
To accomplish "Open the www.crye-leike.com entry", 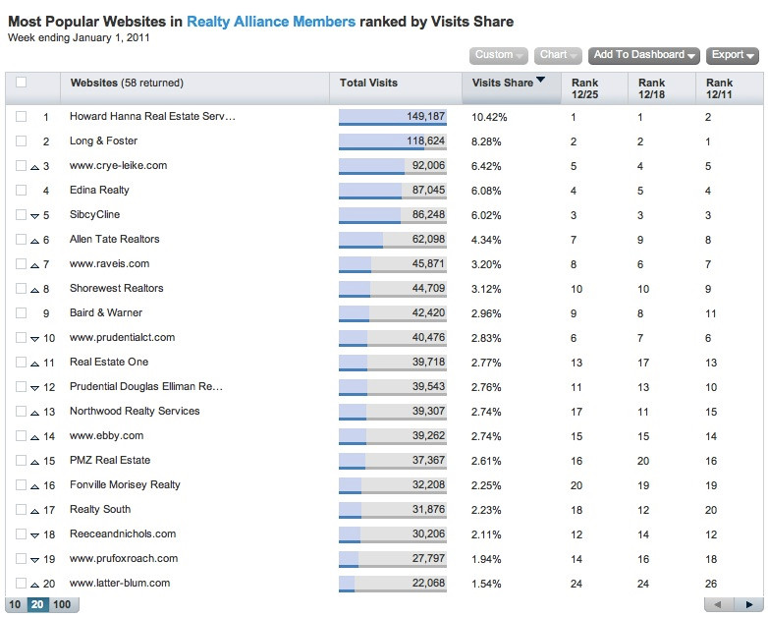I will (x=118, y=166).
